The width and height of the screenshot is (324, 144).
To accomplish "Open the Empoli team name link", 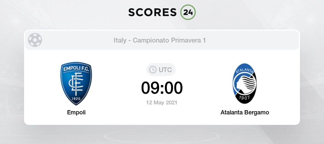I will click(76, 112).
